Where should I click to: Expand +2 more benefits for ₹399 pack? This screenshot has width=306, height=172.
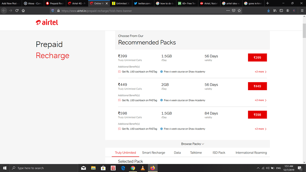[x=261, y=72]
